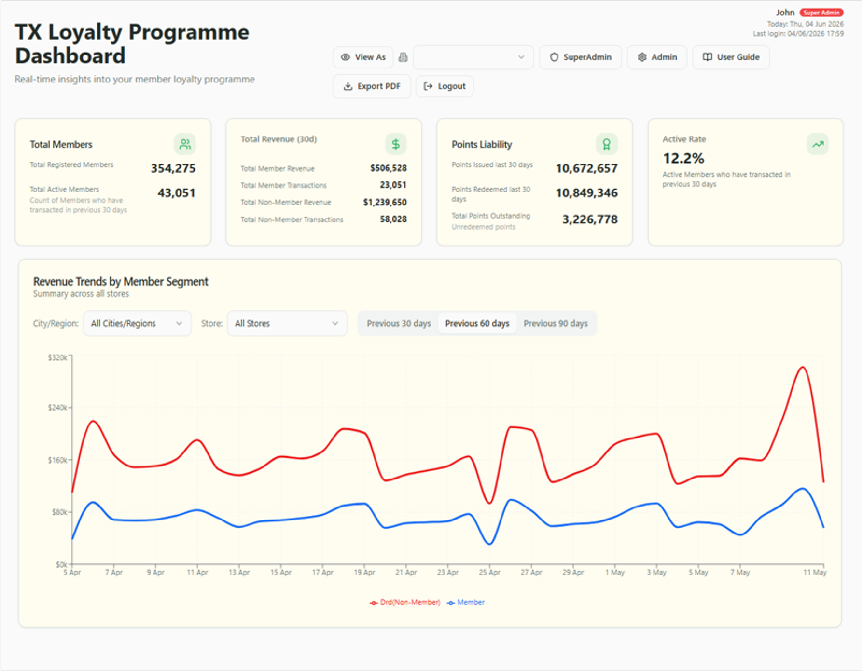Click the building icon beside View As

pos(403,57)
